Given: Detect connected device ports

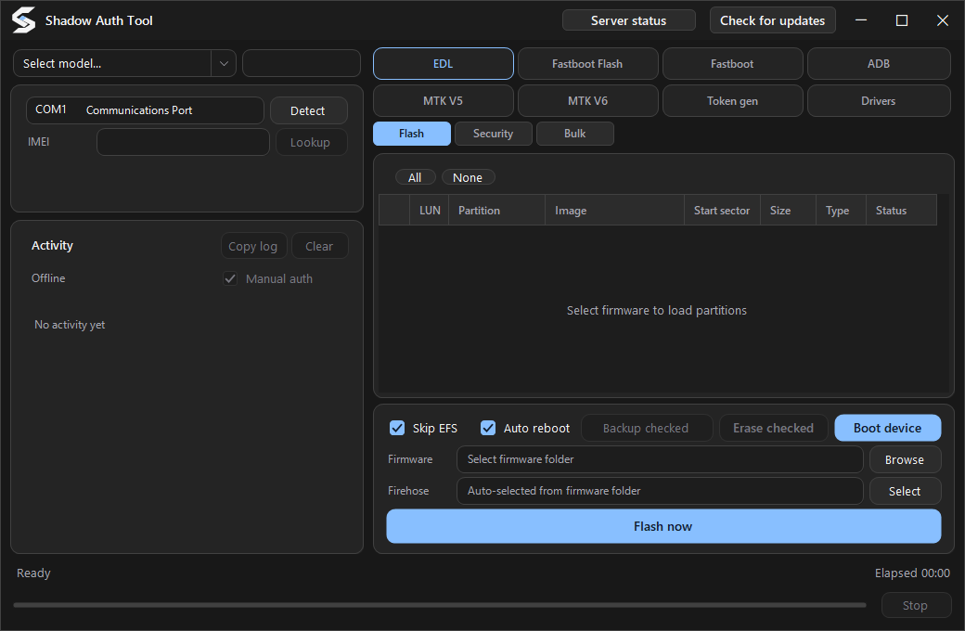Looking at the screenshot, I should coord(308,110).
